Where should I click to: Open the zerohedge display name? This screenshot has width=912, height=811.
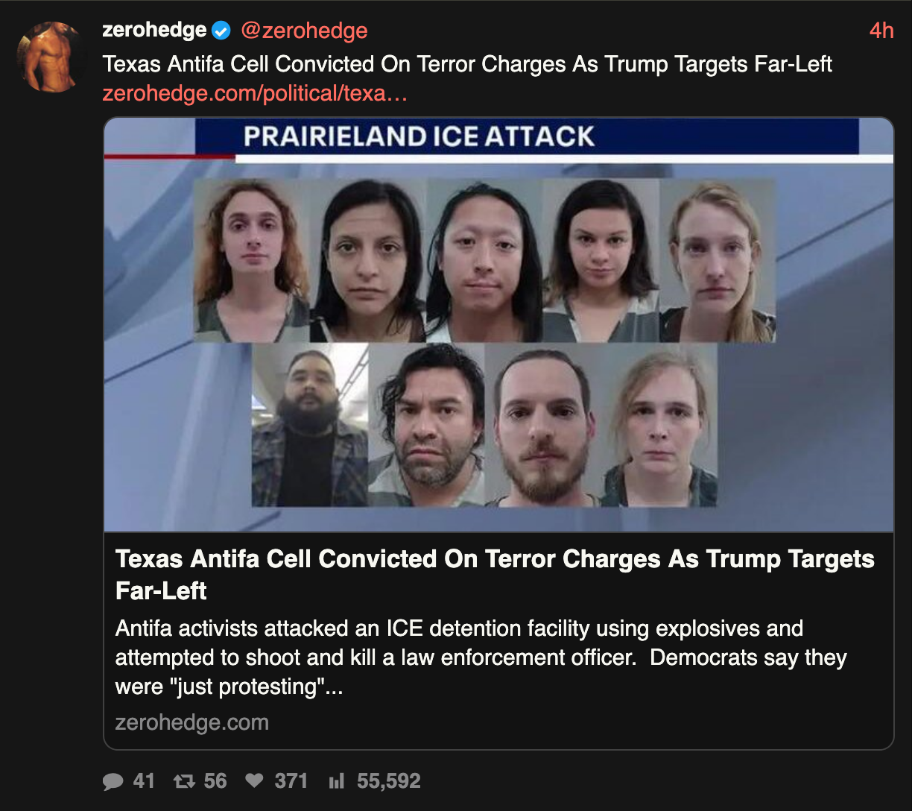coord(154,30)
